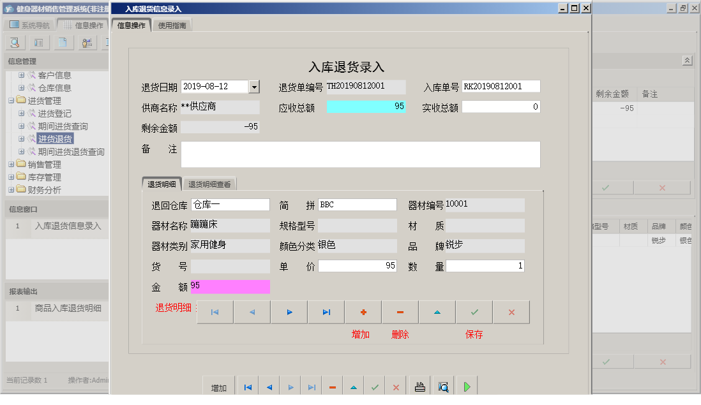Open print preview from the bottom toolbar
701x405 pixels.
(442, 385)
